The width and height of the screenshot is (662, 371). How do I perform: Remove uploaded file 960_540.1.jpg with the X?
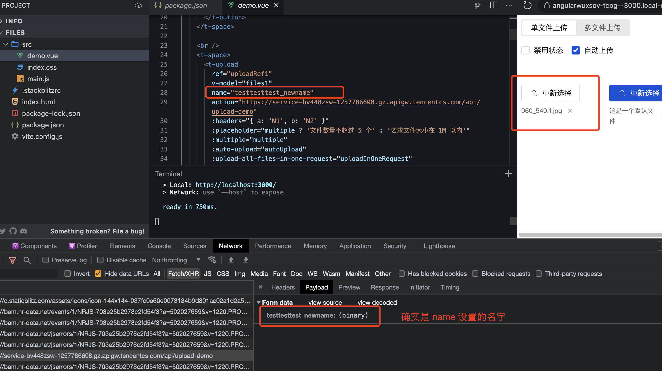point(570,111)
